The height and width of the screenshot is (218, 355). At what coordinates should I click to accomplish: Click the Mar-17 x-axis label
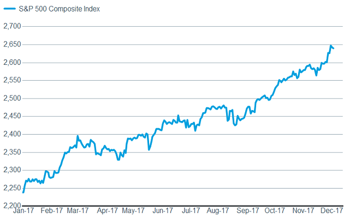point(77,210)
